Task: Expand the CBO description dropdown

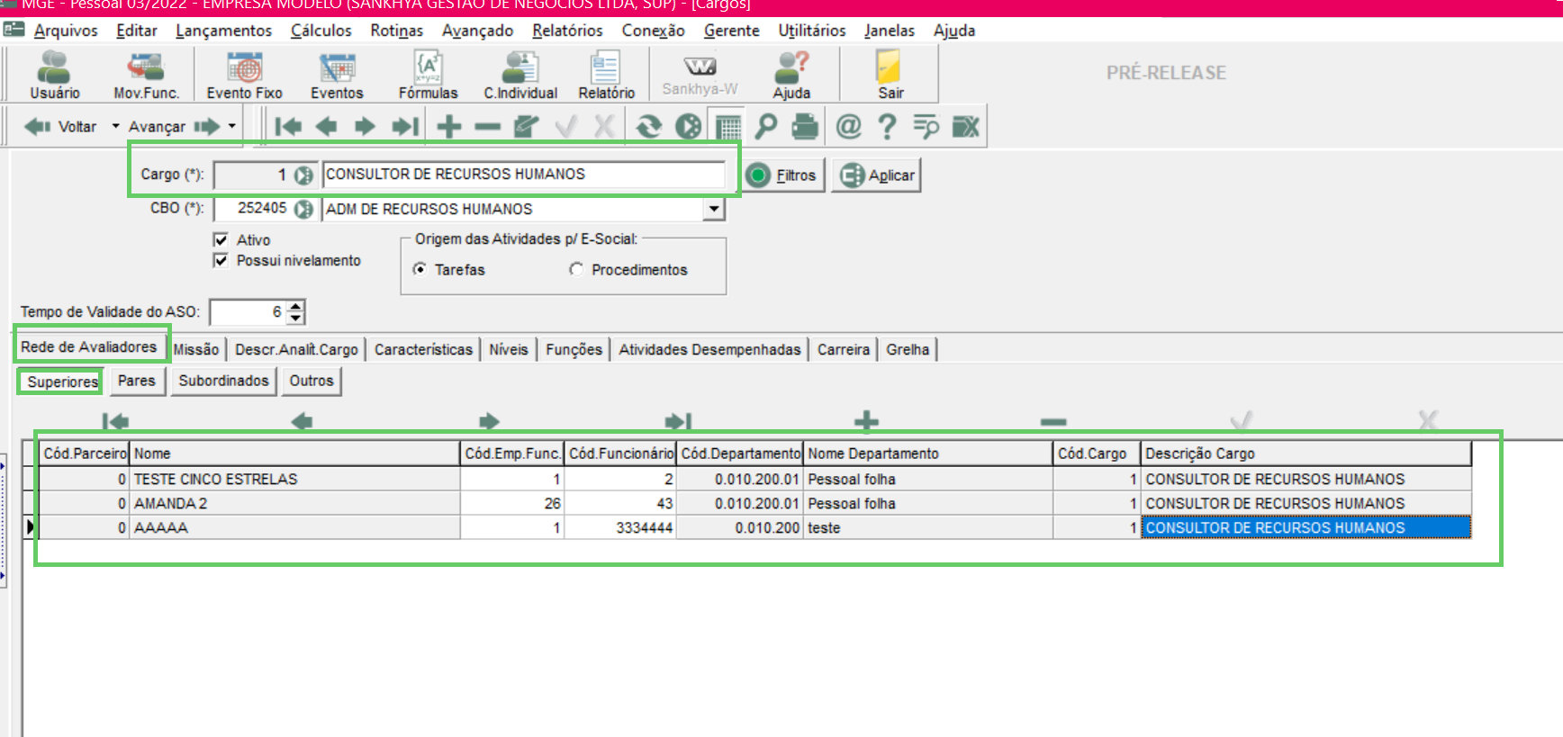Action: [714, 210]
